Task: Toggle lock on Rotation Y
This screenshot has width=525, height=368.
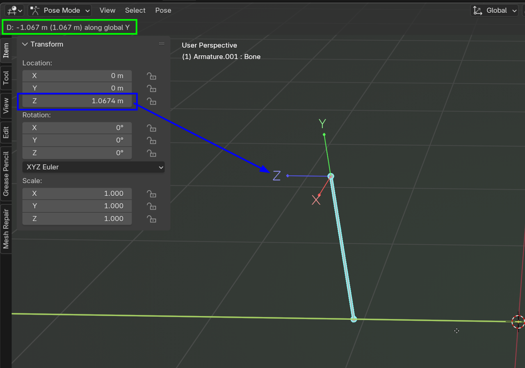Action: click(x=152, y=141)
